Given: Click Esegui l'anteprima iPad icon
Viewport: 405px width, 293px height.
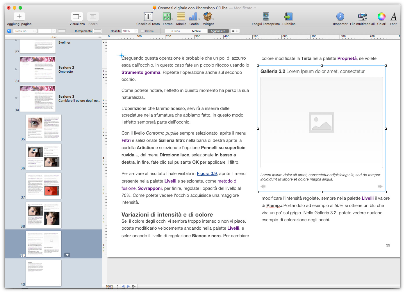Looking at the screenshot, I should (x=266, y=17).
